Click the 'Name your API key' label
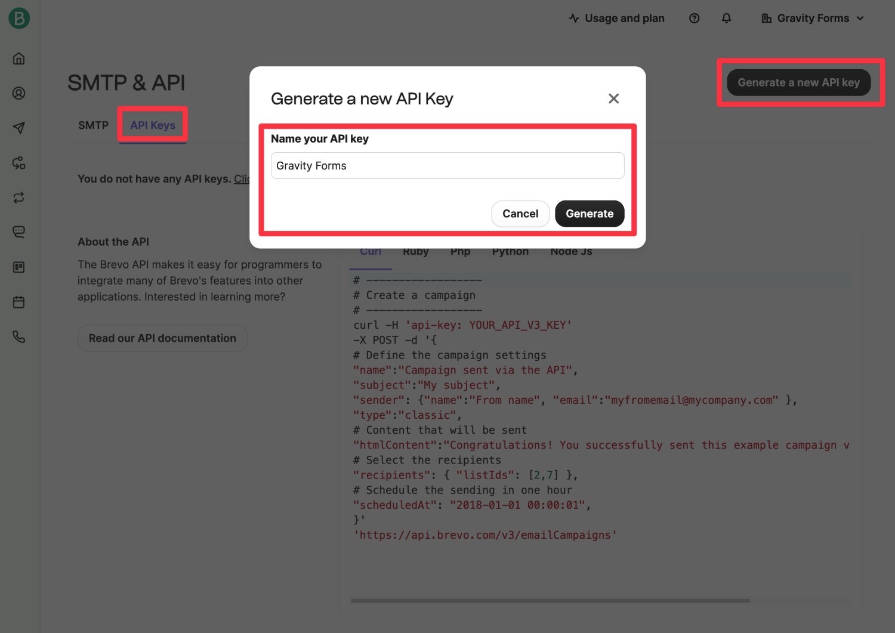 click(320, 138)
